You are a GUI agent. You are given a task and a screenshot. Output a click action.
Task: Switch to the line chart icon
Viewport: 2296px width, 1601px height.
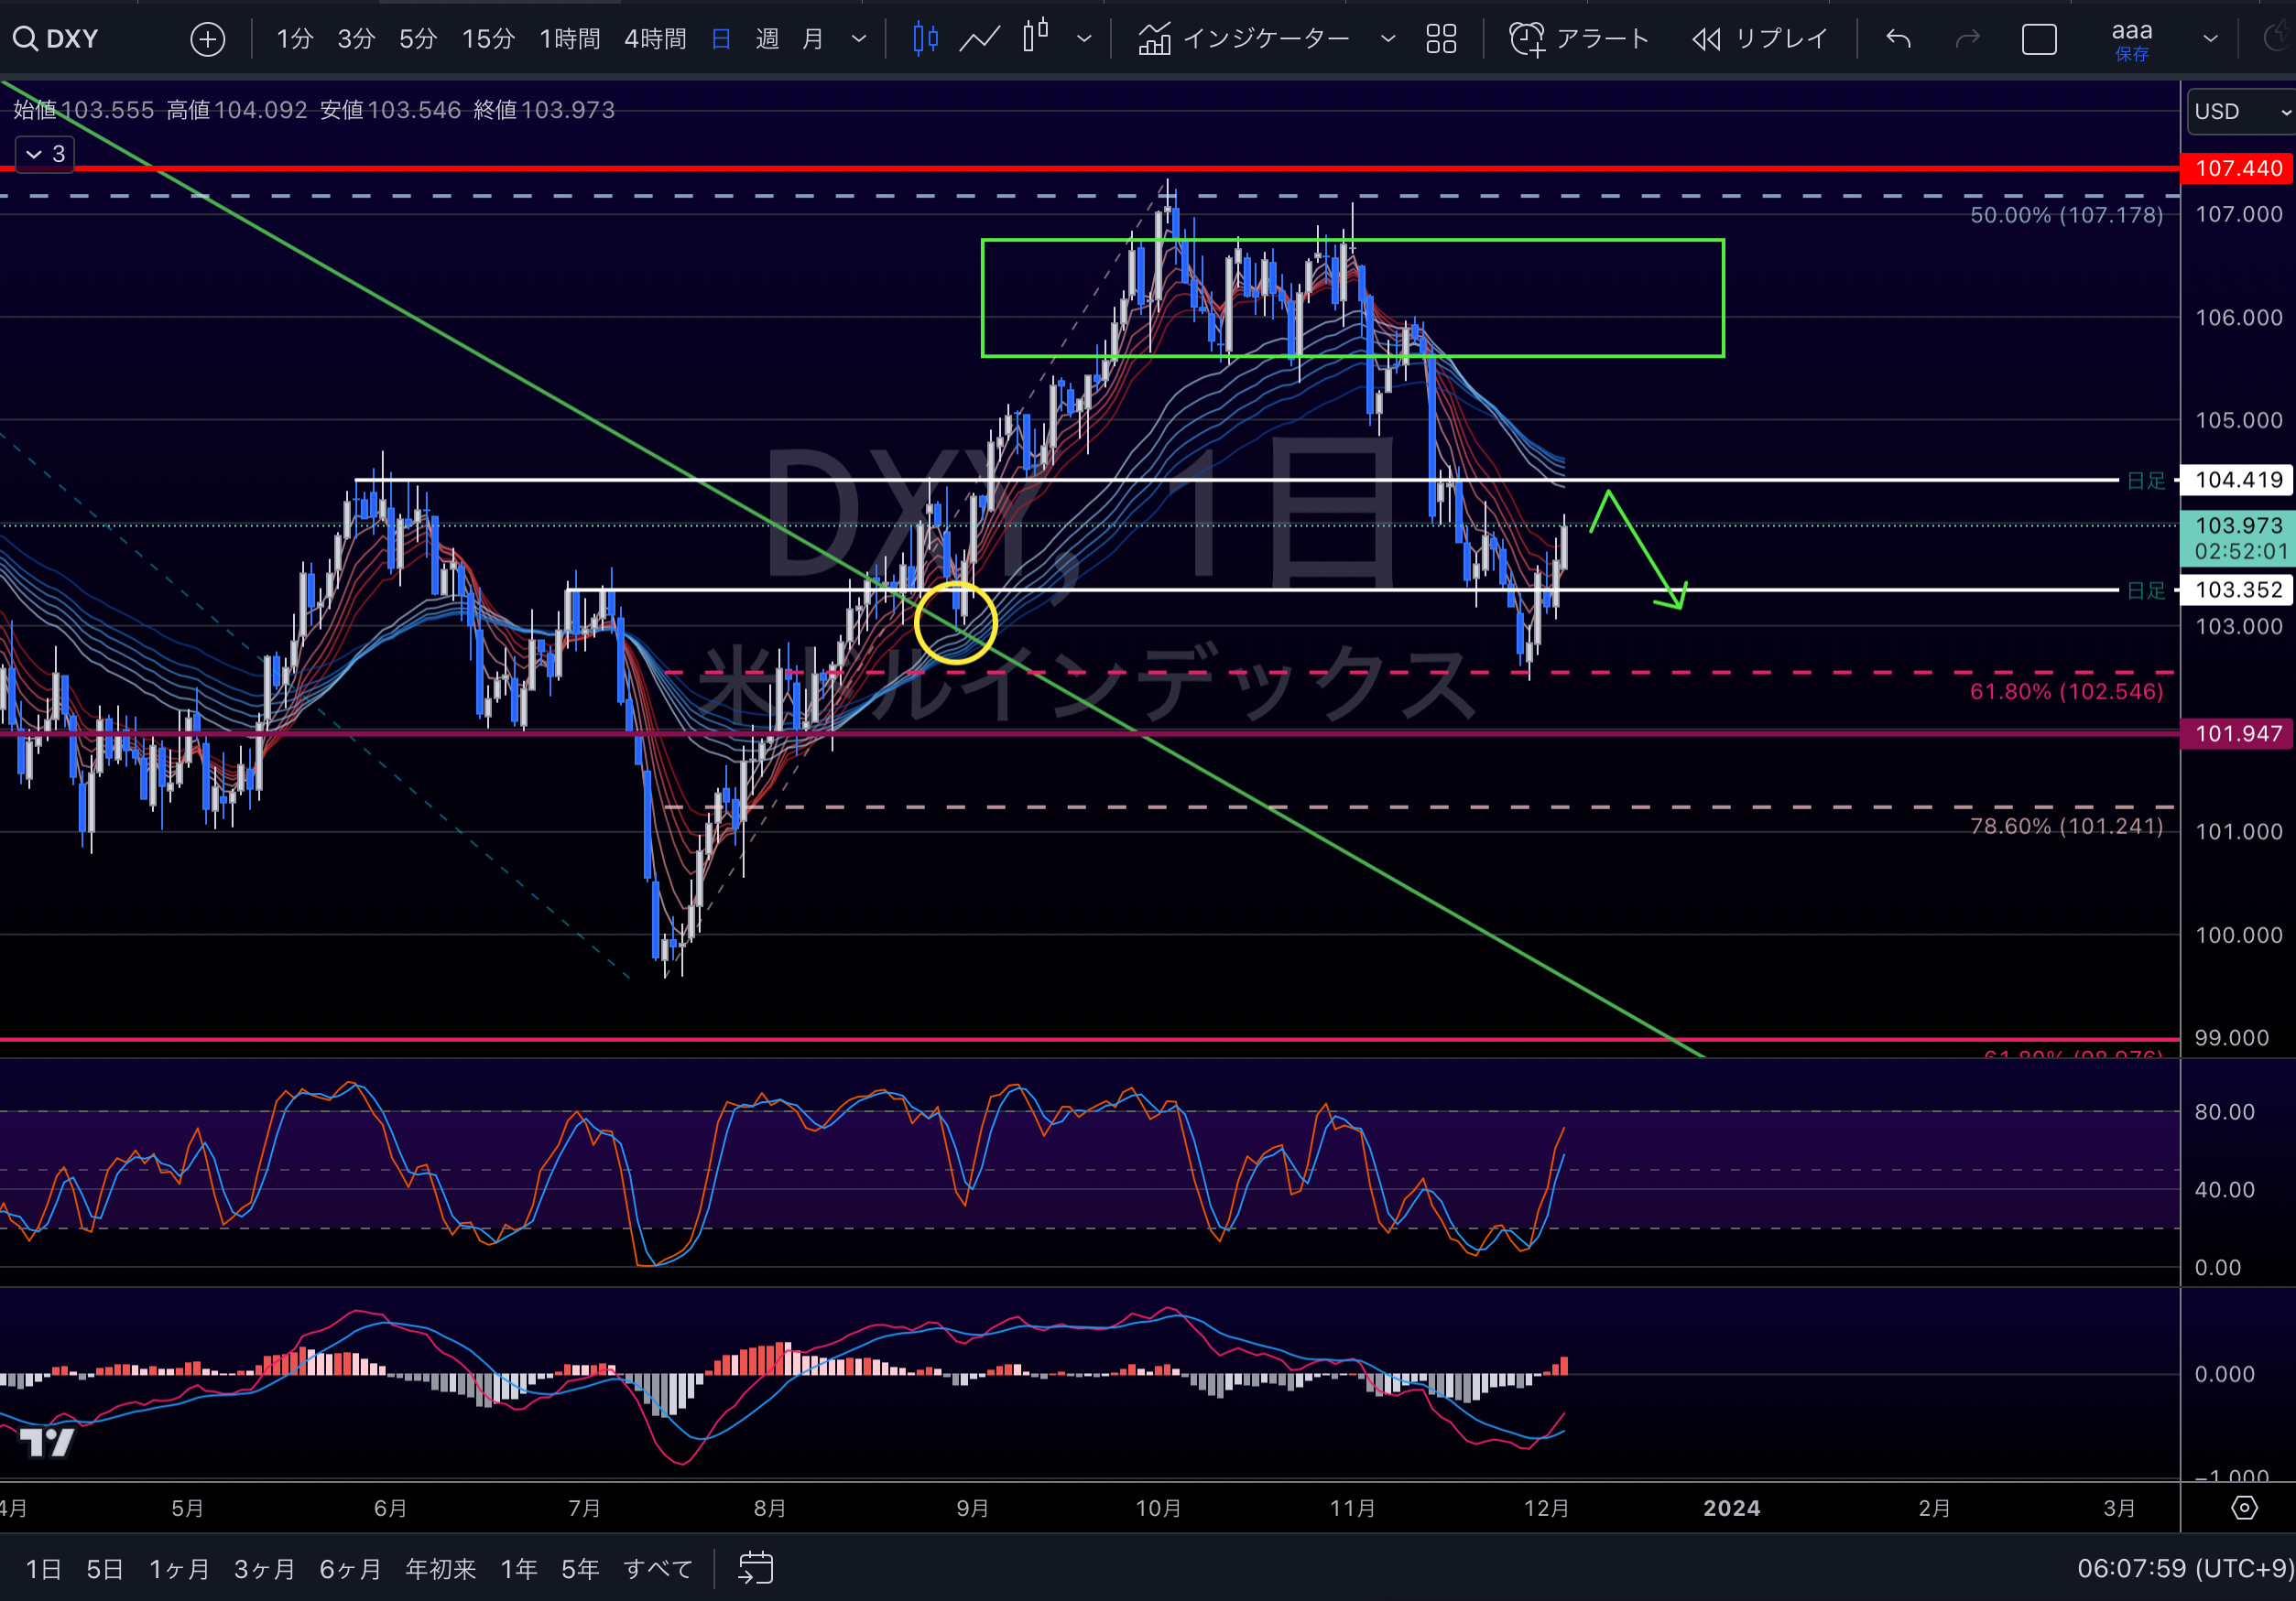979,39
